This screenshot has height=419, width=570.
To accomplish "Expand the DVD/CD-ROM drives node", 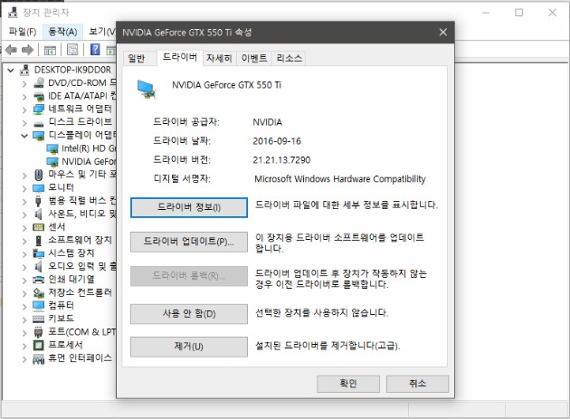I will click(24, 83).
